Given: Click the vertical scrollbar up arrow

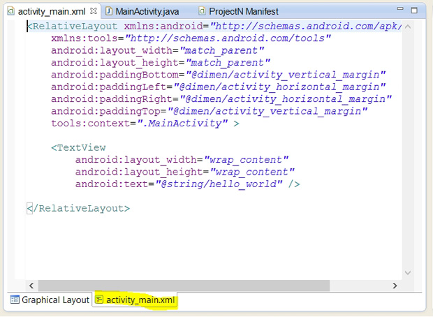Looking at the screenshot, I should pos(408,27).
